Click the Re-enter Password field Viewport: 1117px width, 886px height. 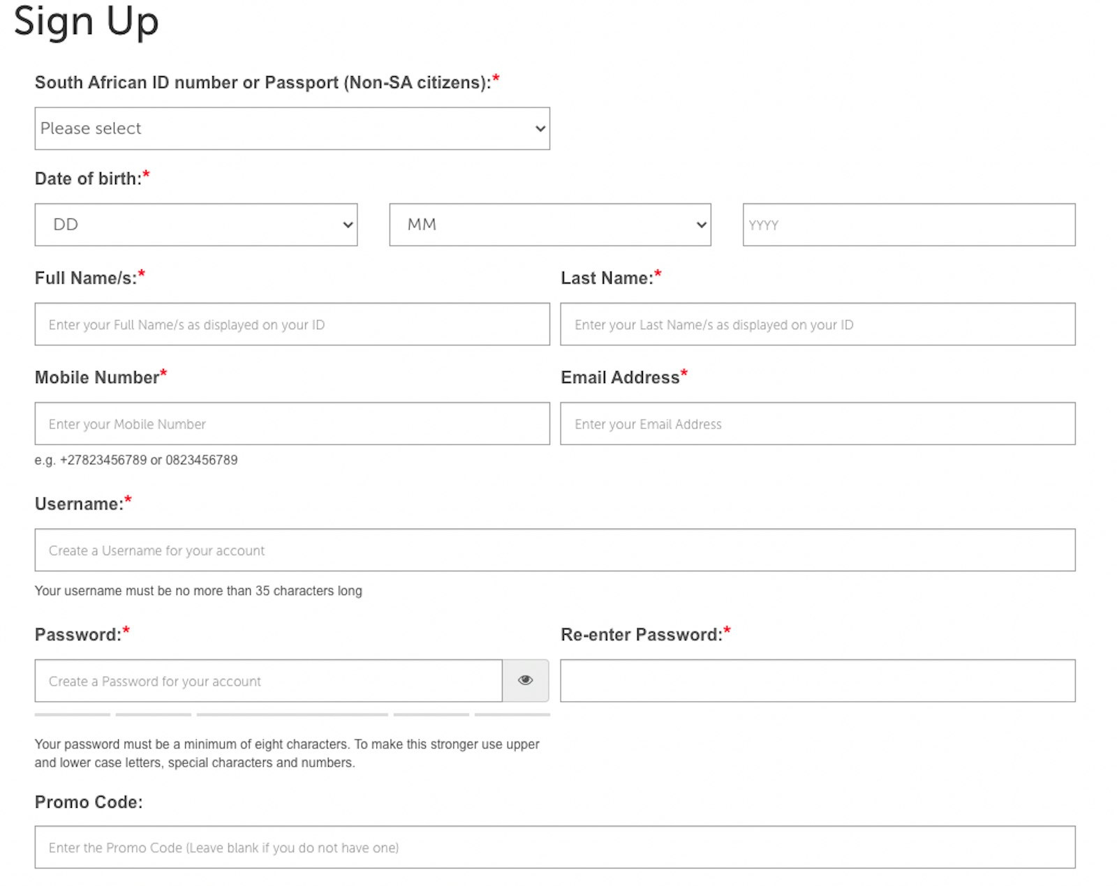coord(817,680)
